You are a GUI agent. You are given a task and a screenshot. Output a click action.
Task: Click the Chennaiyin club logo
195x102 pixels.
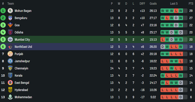[10, 68]
